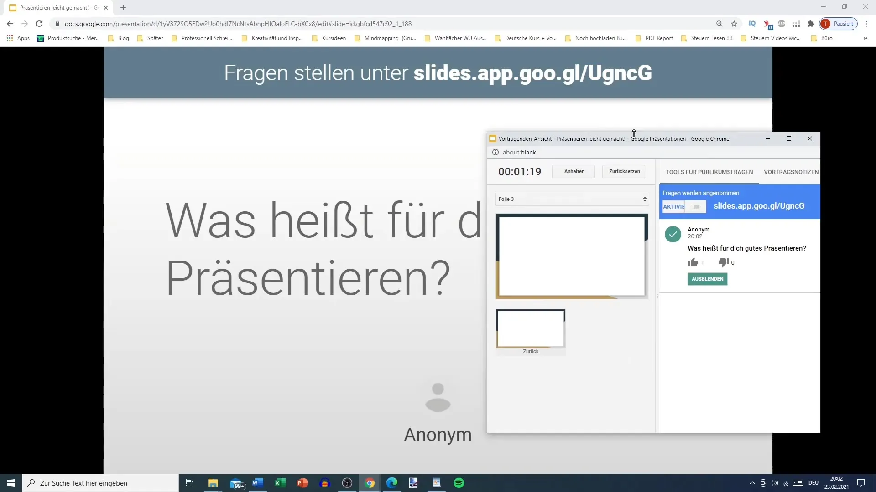Click the Windows search box
The width and height of the screenshot is (876, 492).
[100, 483]
